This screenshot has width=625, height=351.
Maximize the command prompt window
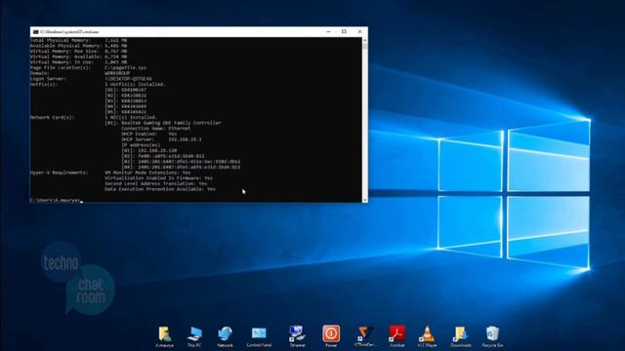click(344, 32)
